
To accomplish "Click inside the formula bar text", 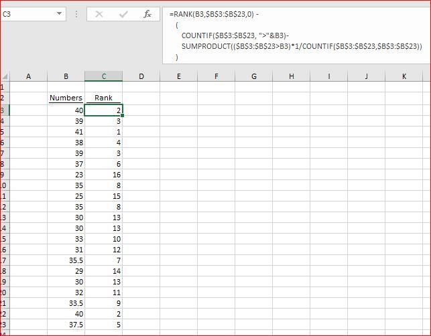I will pos(296,35).
